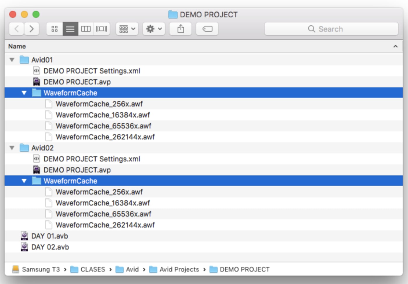Screen dimensions: 408x284
Task: Select DEMO PROJECT.avp in Avid02
Action: (77, 170)
